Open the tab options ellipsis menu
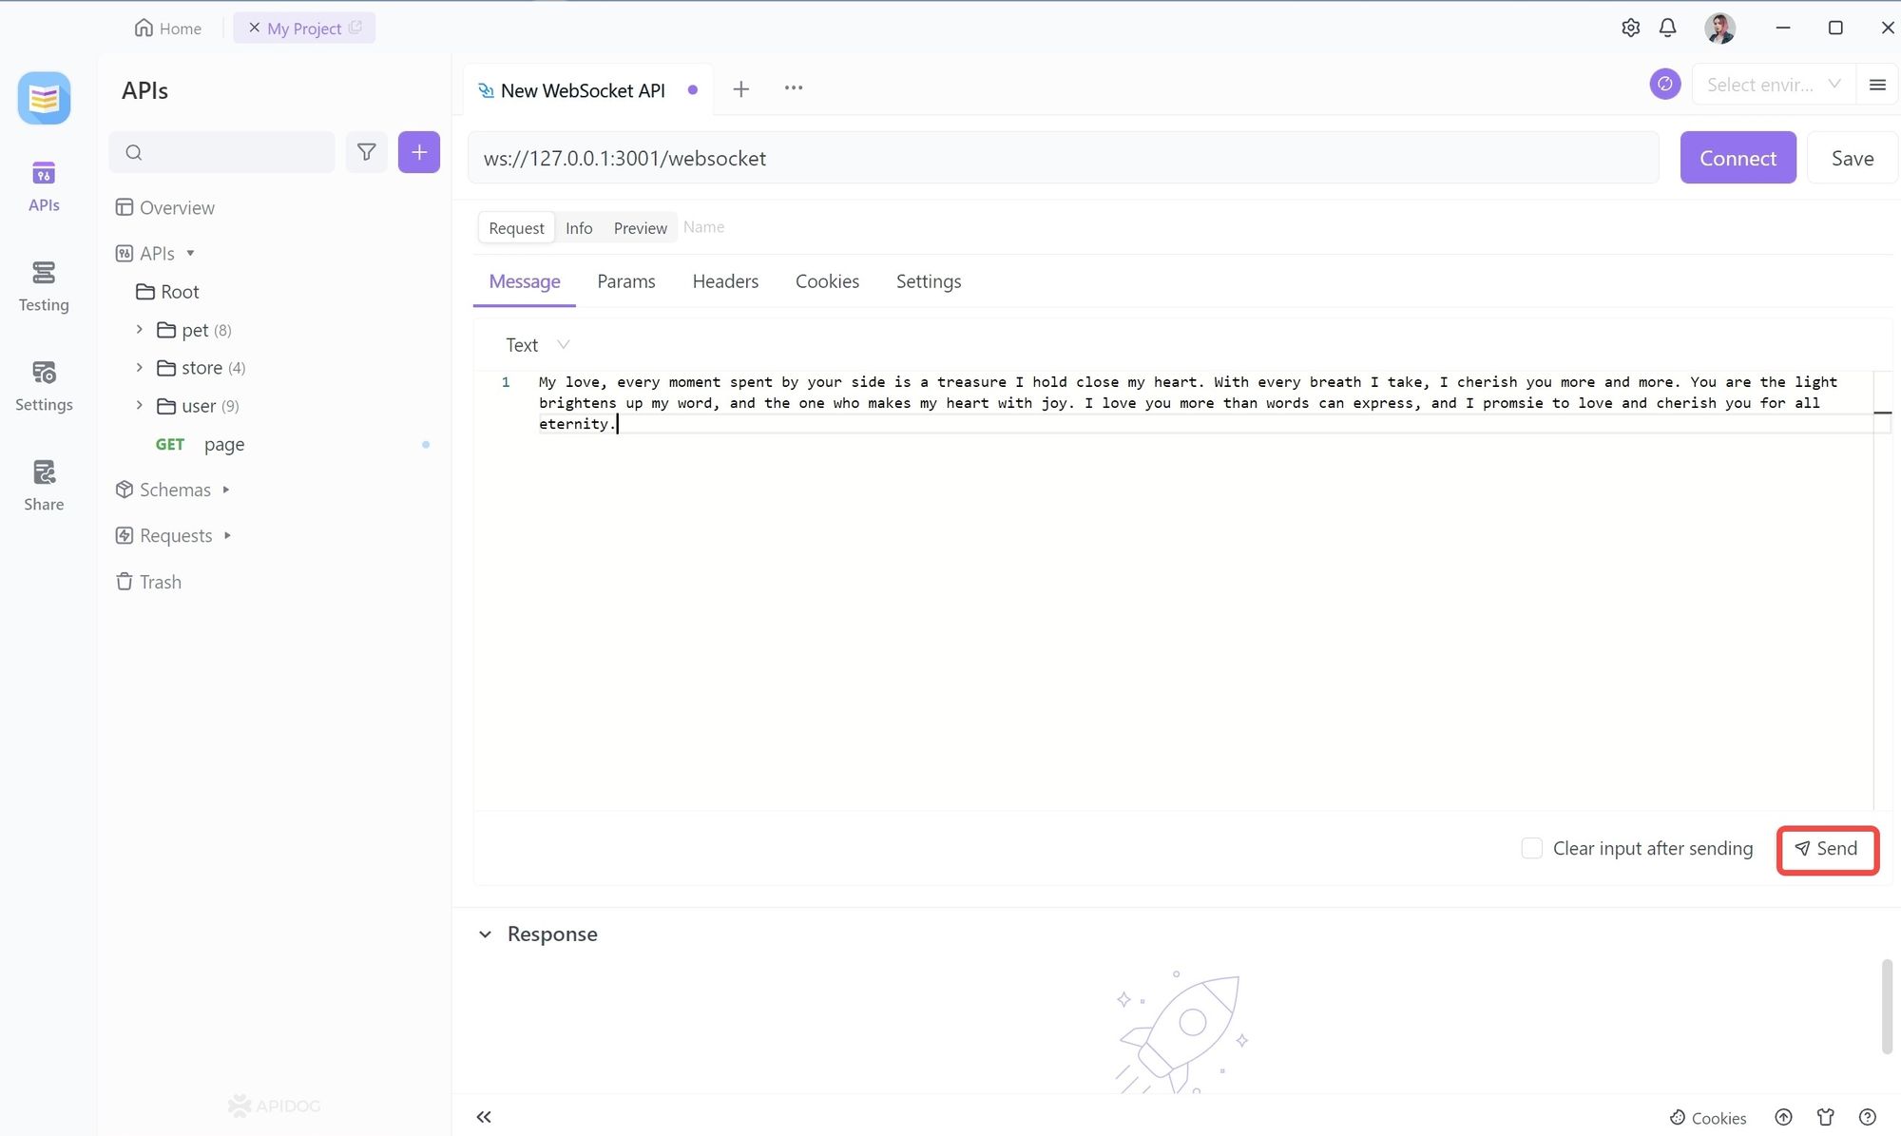Screen dimensions: 1901x1136 tap(794, 87)
